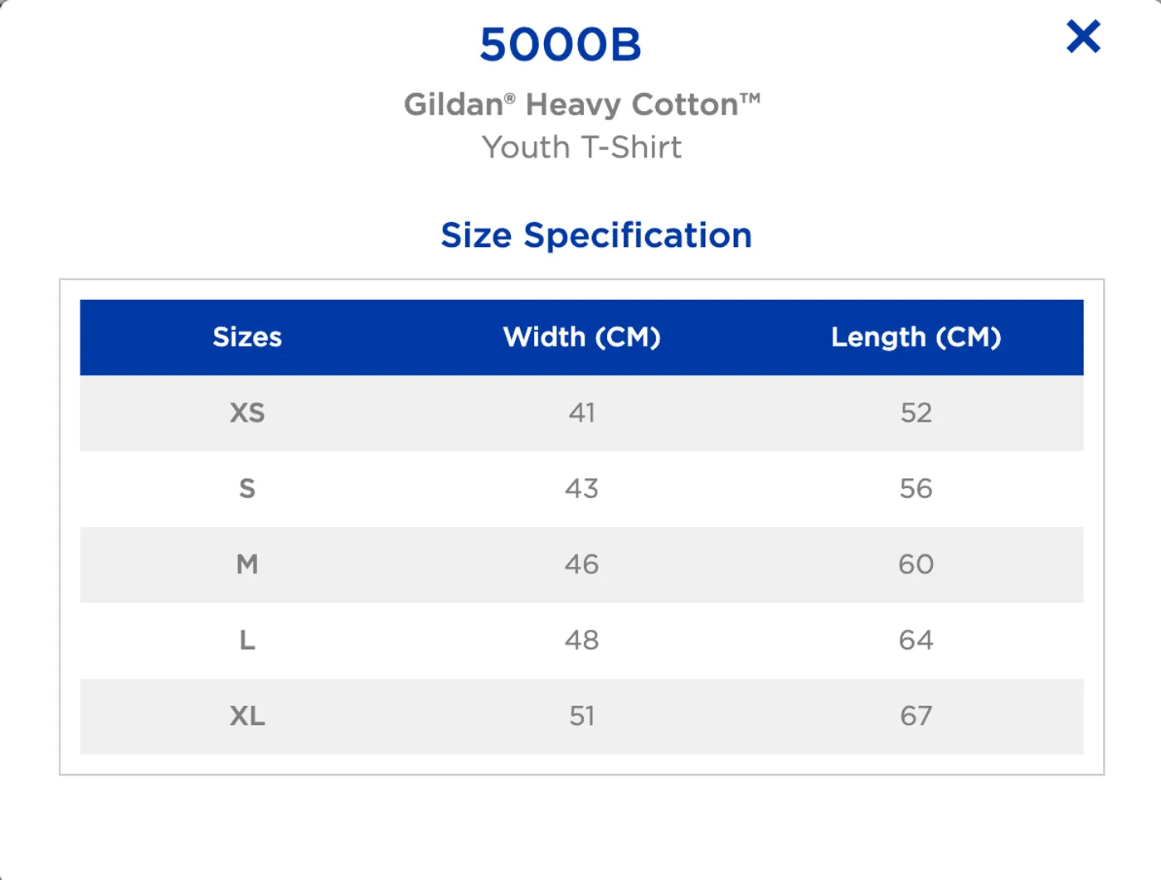Click the width value 41 for XS
Viewport: 1161px width, 880px height.
coord(584,413)
